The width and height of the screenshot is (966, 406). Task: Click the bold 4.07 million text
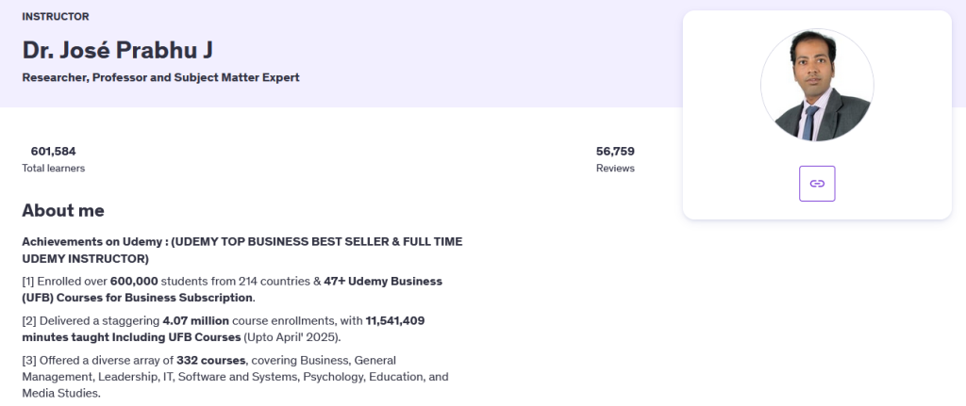coord(196,320)
